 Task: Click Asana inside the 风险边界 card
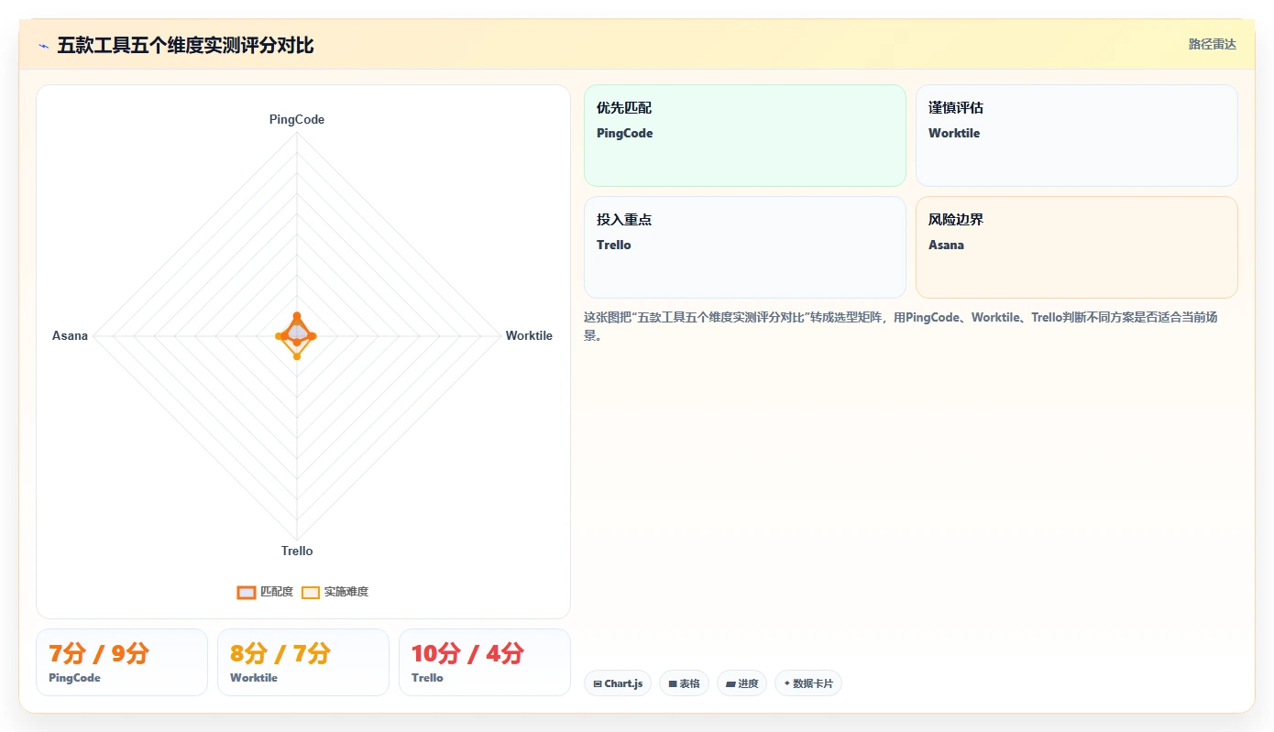click(946, 245)
